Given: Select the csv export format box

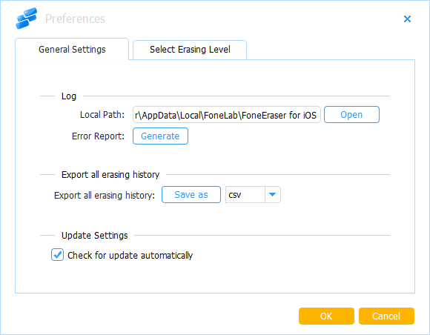Looking at the screenshot, I should tap(245, 195).
